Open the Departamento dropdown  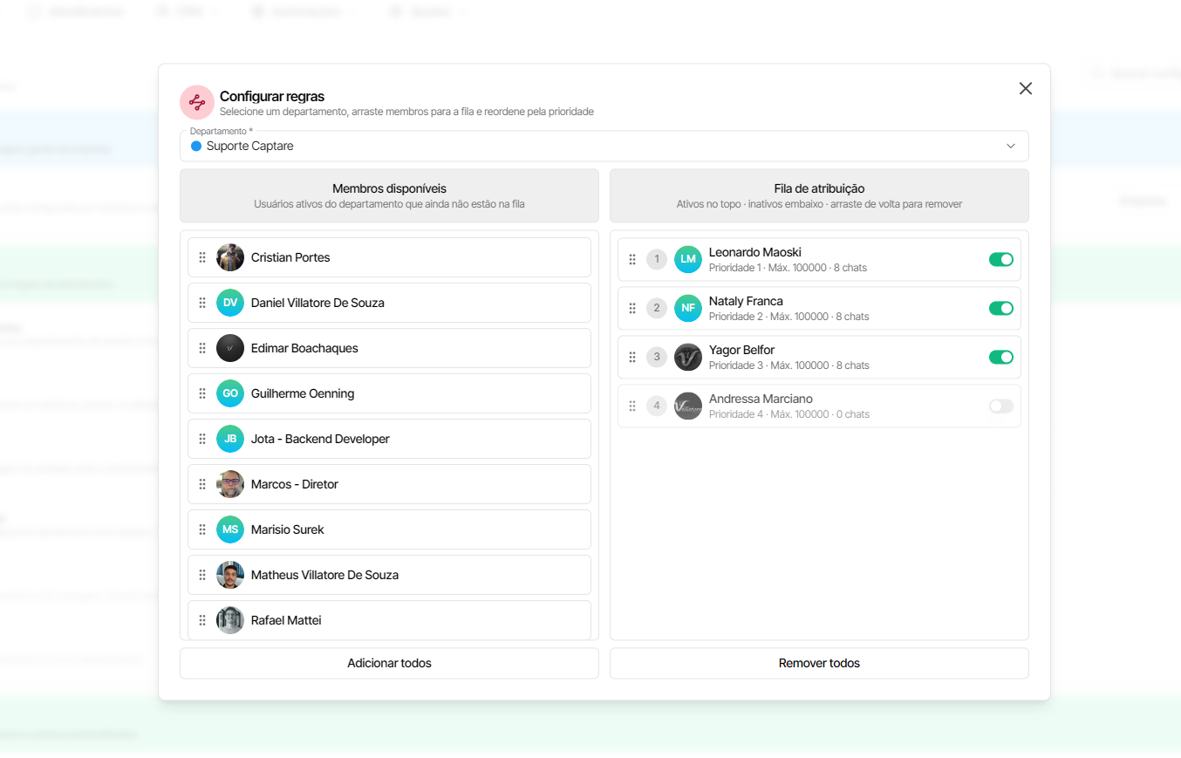pyautogui.click(x=604, y=146)
